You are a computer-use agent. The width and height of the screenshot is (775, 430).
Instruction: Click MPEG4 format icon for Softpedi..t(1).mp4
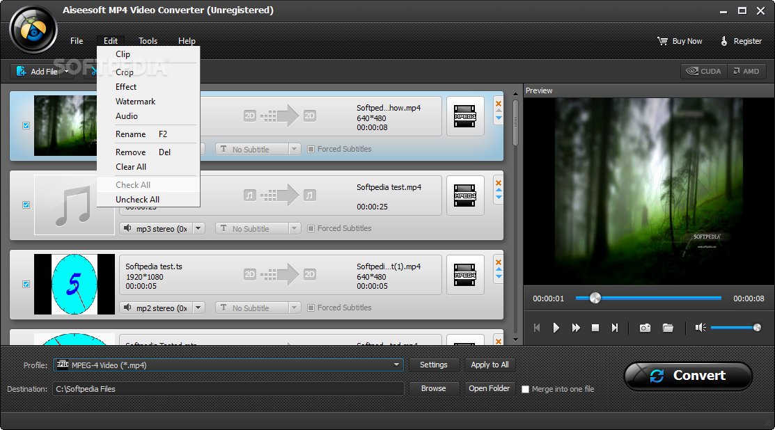coord(465,275)
